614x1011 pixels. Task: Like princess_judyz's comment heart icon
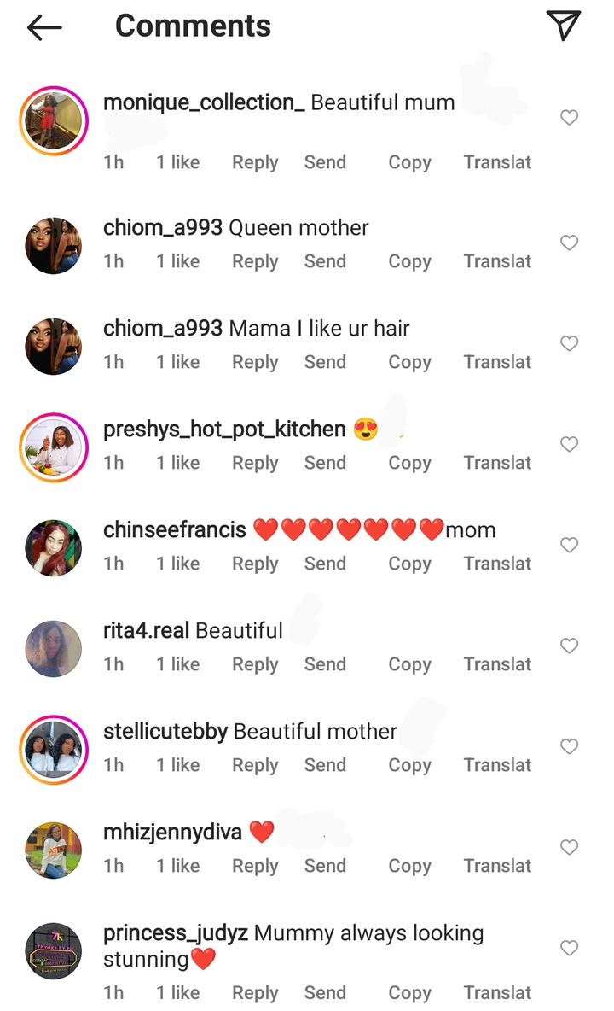click(569, 948)
